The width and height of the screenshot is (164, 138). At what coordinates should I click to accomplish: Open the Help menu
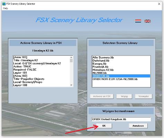click(6, 8)
